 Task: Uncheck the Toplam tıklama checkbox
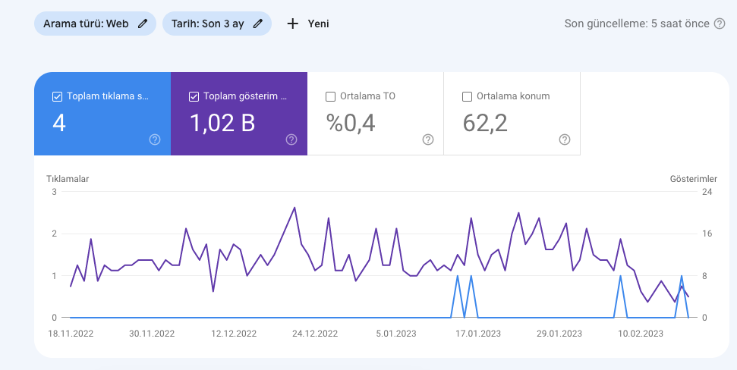coord(58,97)
